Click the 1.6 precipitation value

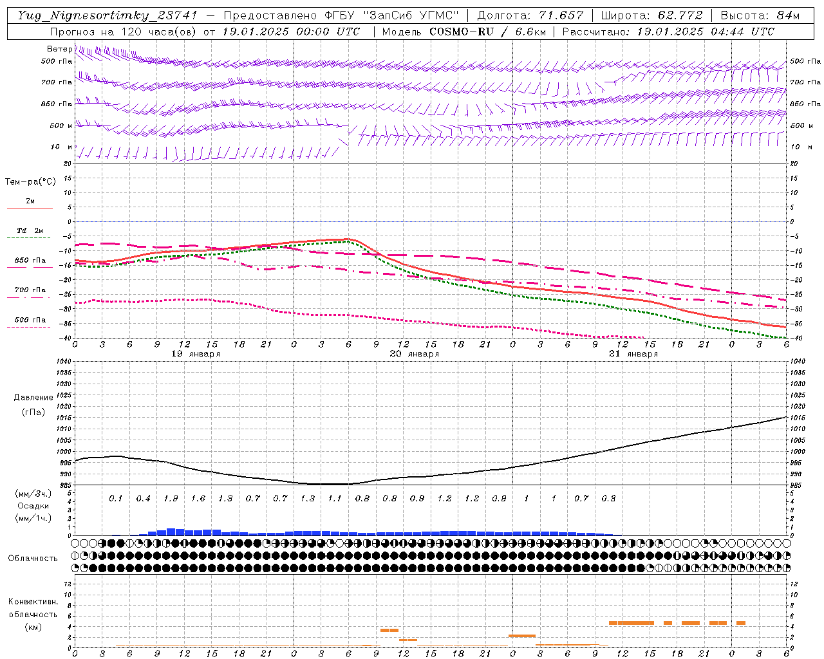tap(198, 498)
